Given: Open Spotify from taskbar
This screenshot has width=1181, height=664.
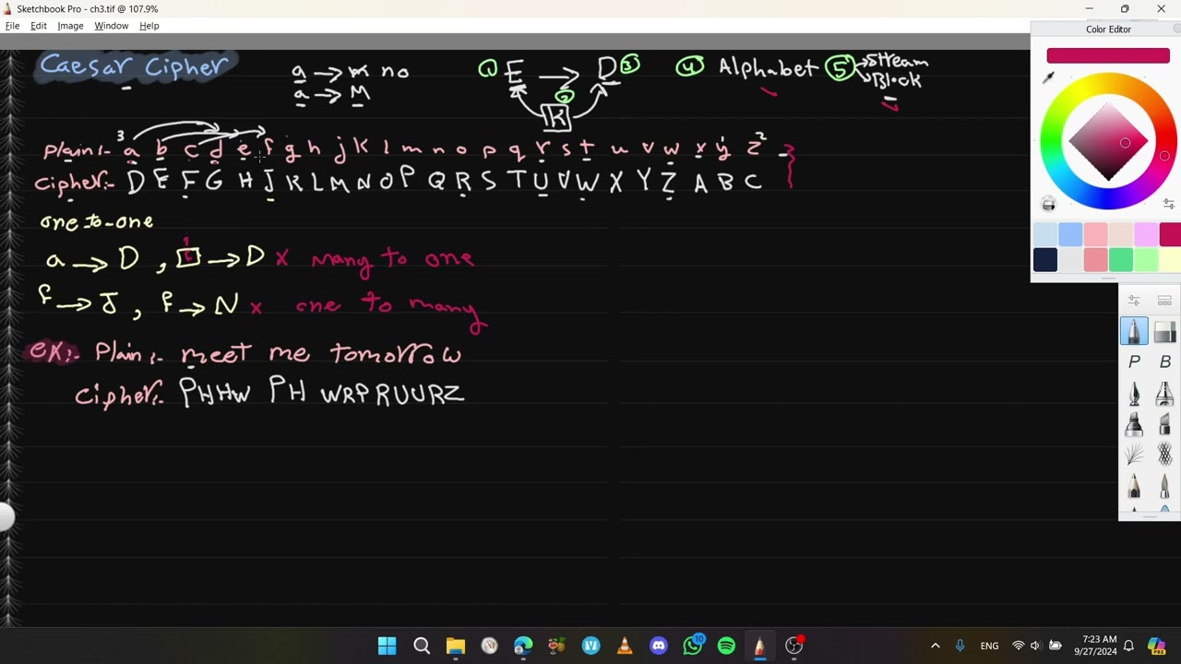Looking at the screenshot, I should coord(726,646).
